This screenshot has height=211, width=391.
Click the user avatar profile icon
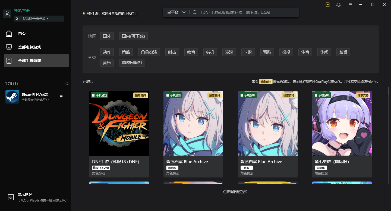7,13
